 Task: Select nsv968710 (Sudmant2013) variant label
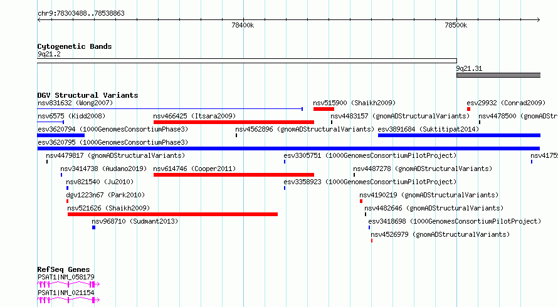pyautogui.click(x=135, y=221)
